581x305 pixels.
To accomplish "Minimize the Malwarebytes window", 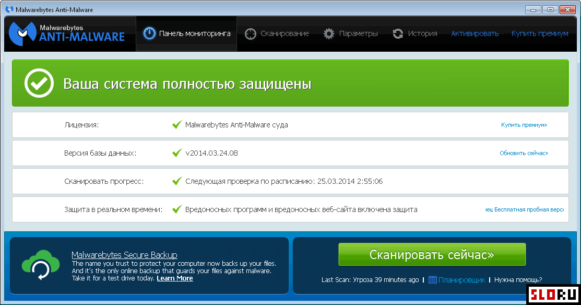I will (533, 9).
